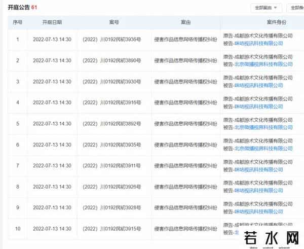Click the 2022-07-13 14:30 date in row 10

pos(52,229)
